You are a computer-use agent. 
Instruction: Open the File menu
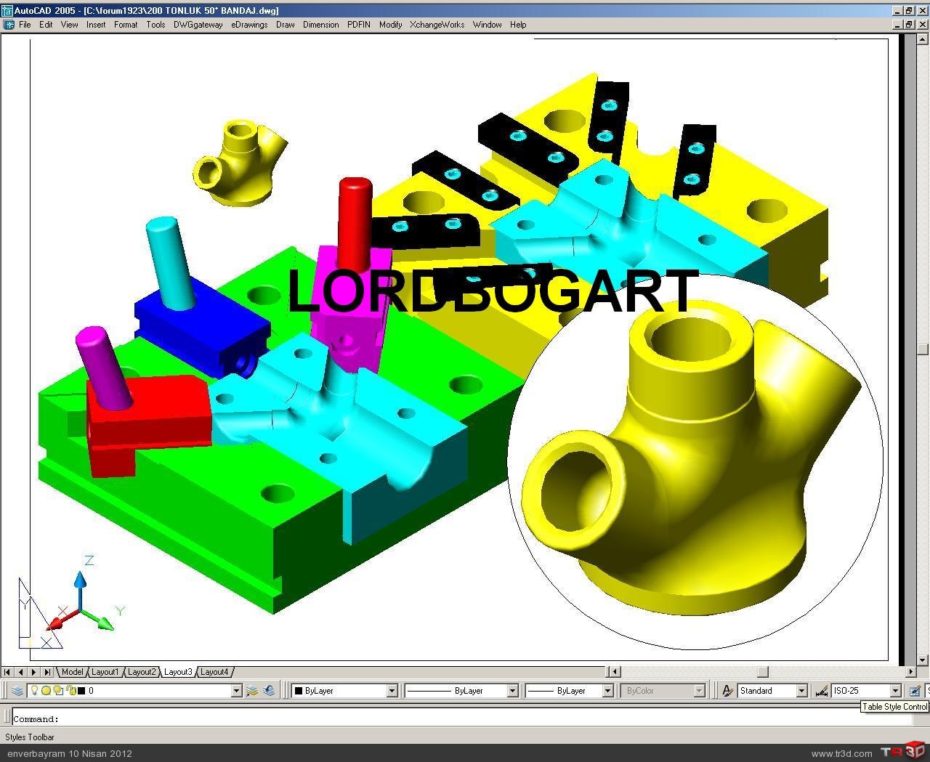(x=25, y=25)
